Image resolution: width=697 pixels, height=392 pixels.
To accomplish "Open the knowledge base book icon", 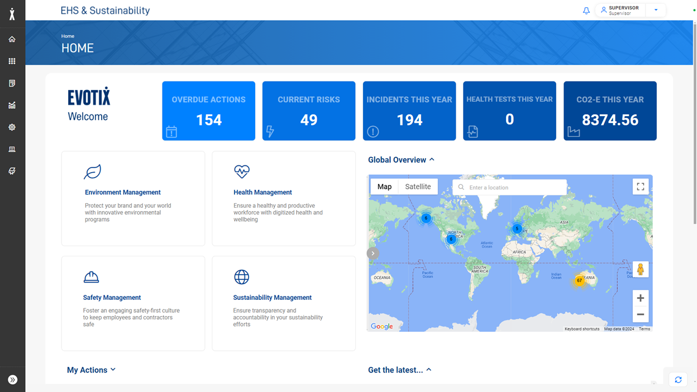I will [x=12, y=171].
